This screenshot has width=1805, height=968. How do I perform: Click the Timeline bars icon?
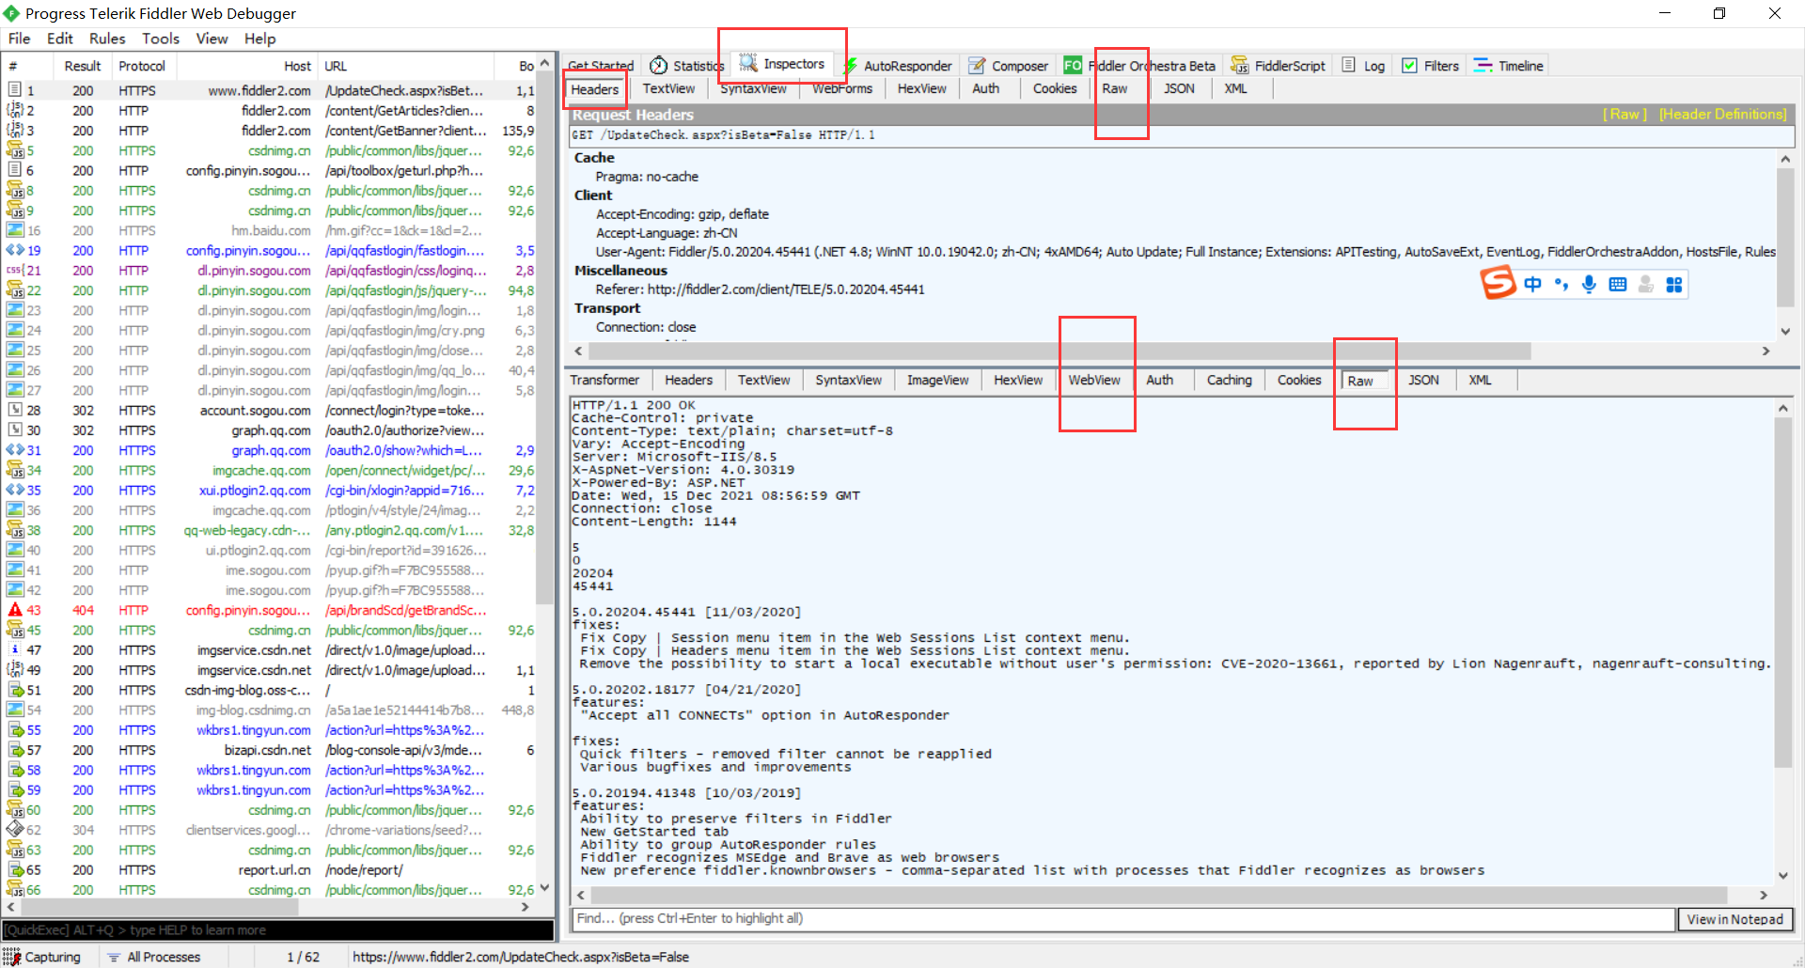1483,65
